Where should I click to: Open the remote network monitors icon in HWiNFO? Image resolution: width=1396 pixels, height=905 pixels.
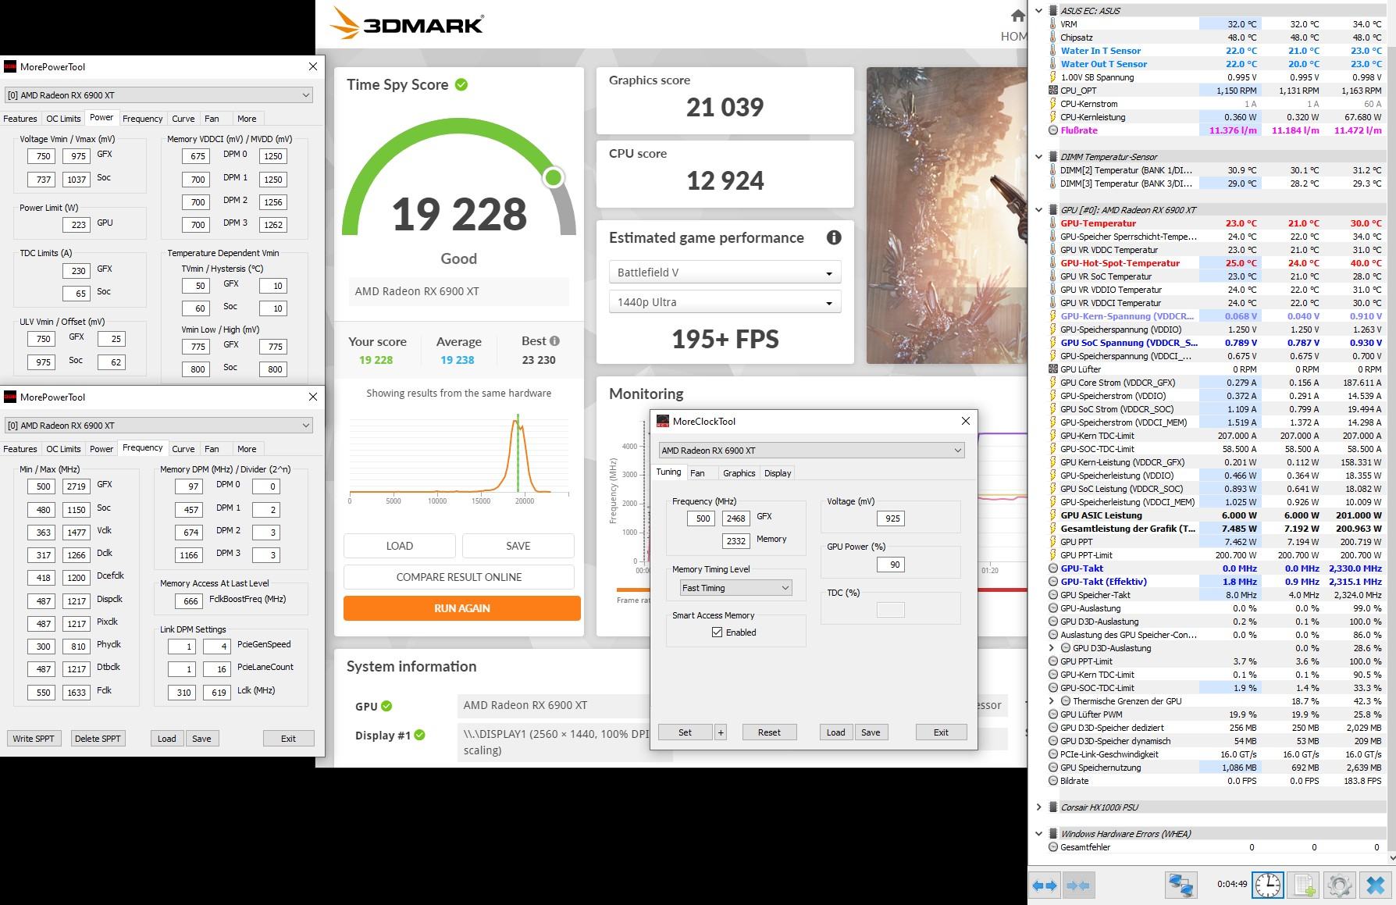point(1181,885)
